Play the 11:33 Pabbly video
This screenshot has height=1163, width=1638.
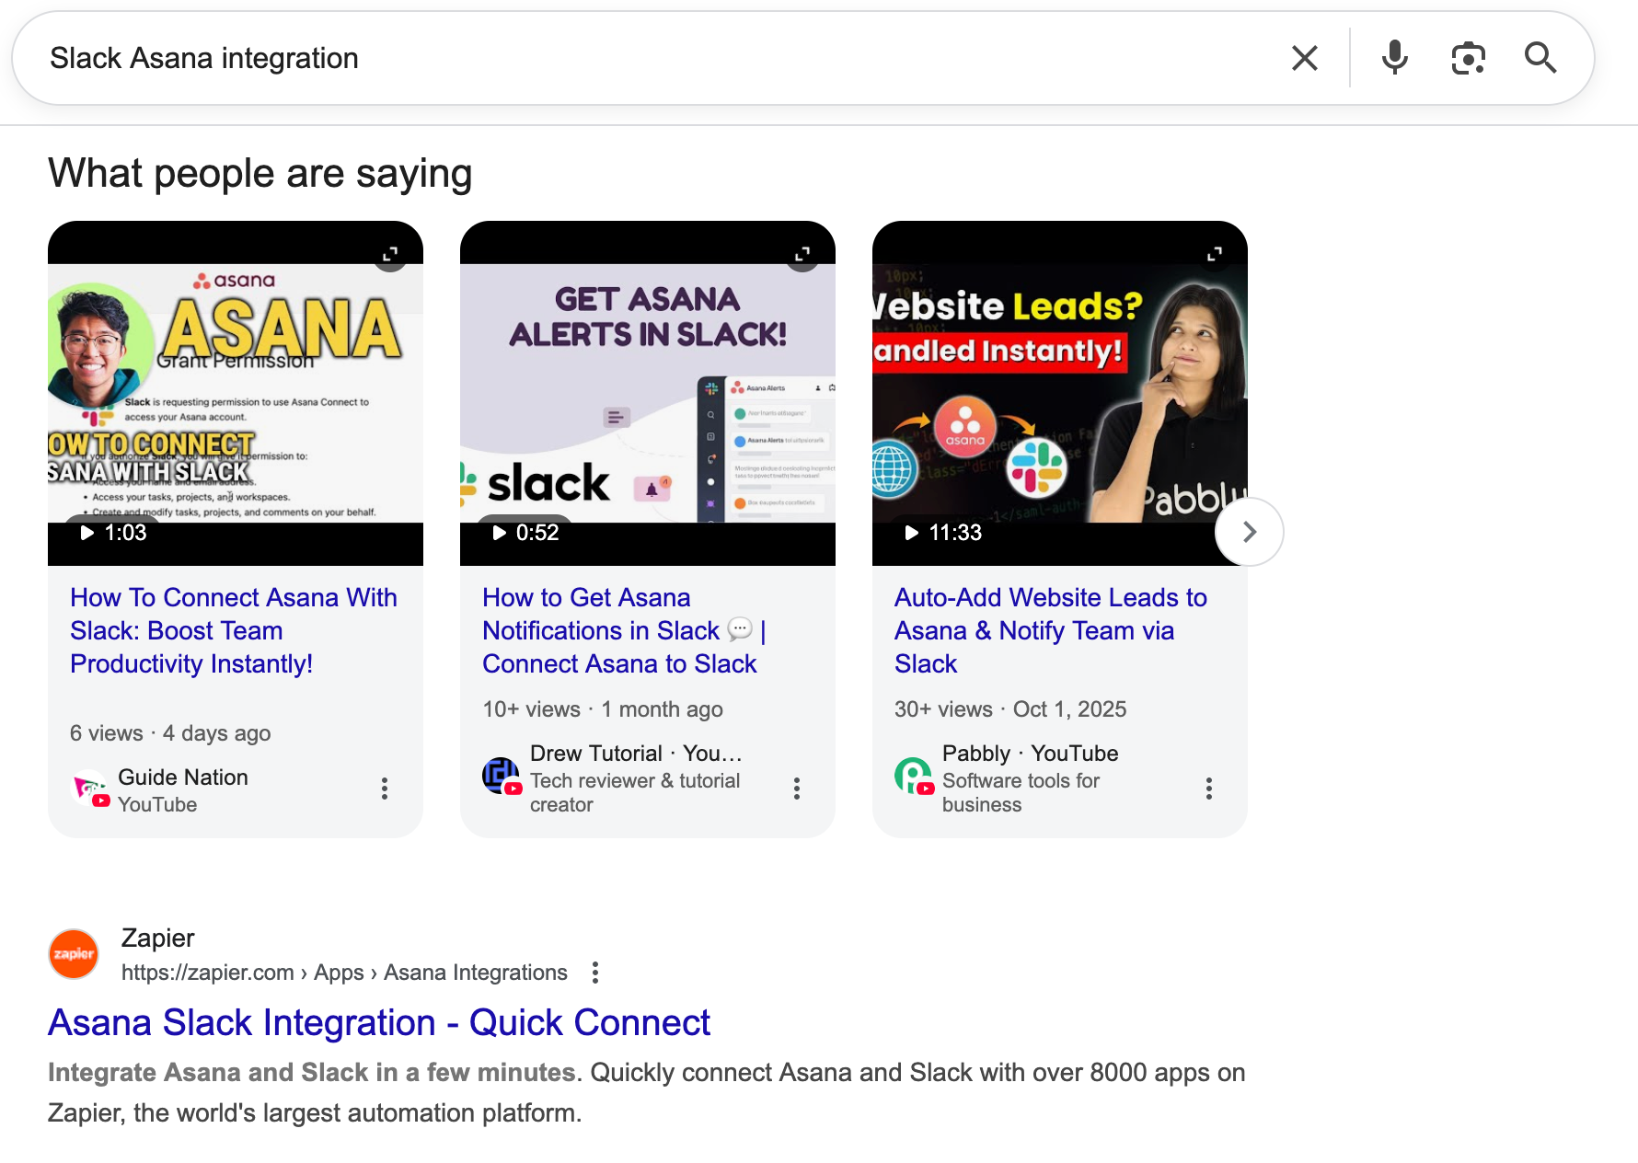tap(943, 533)
